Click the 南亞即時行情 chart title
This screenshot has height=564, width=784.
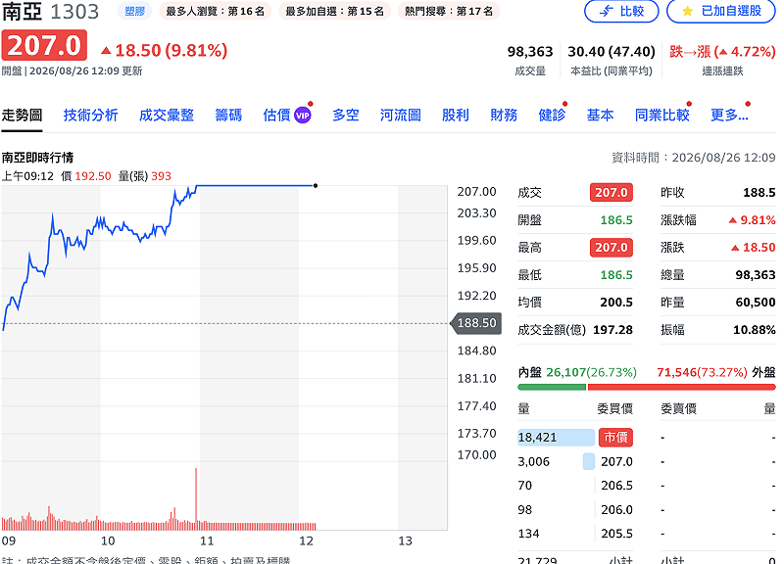(x=37, y=158)
